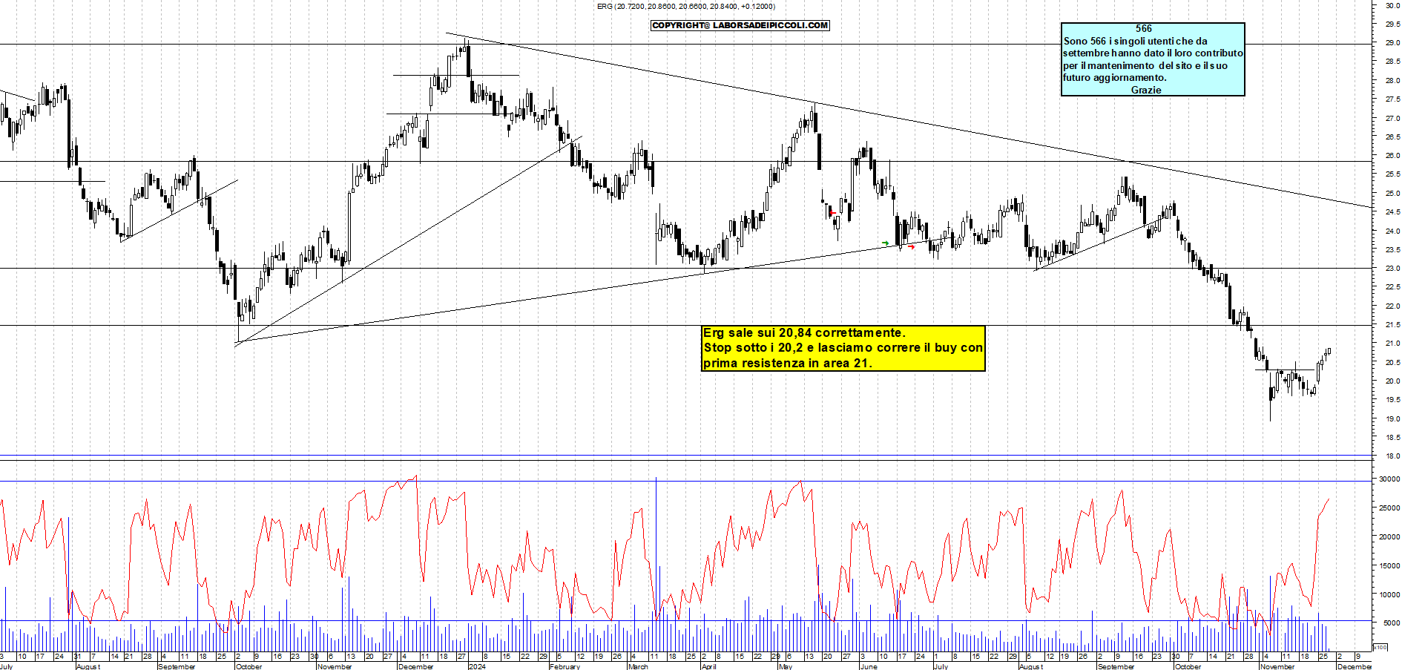Viewport: 1402px width, 670px height.
Task: Open the COPYRIGHT@ LABORSADEIPICCOLI.COM label
Action: coord(740,25)
